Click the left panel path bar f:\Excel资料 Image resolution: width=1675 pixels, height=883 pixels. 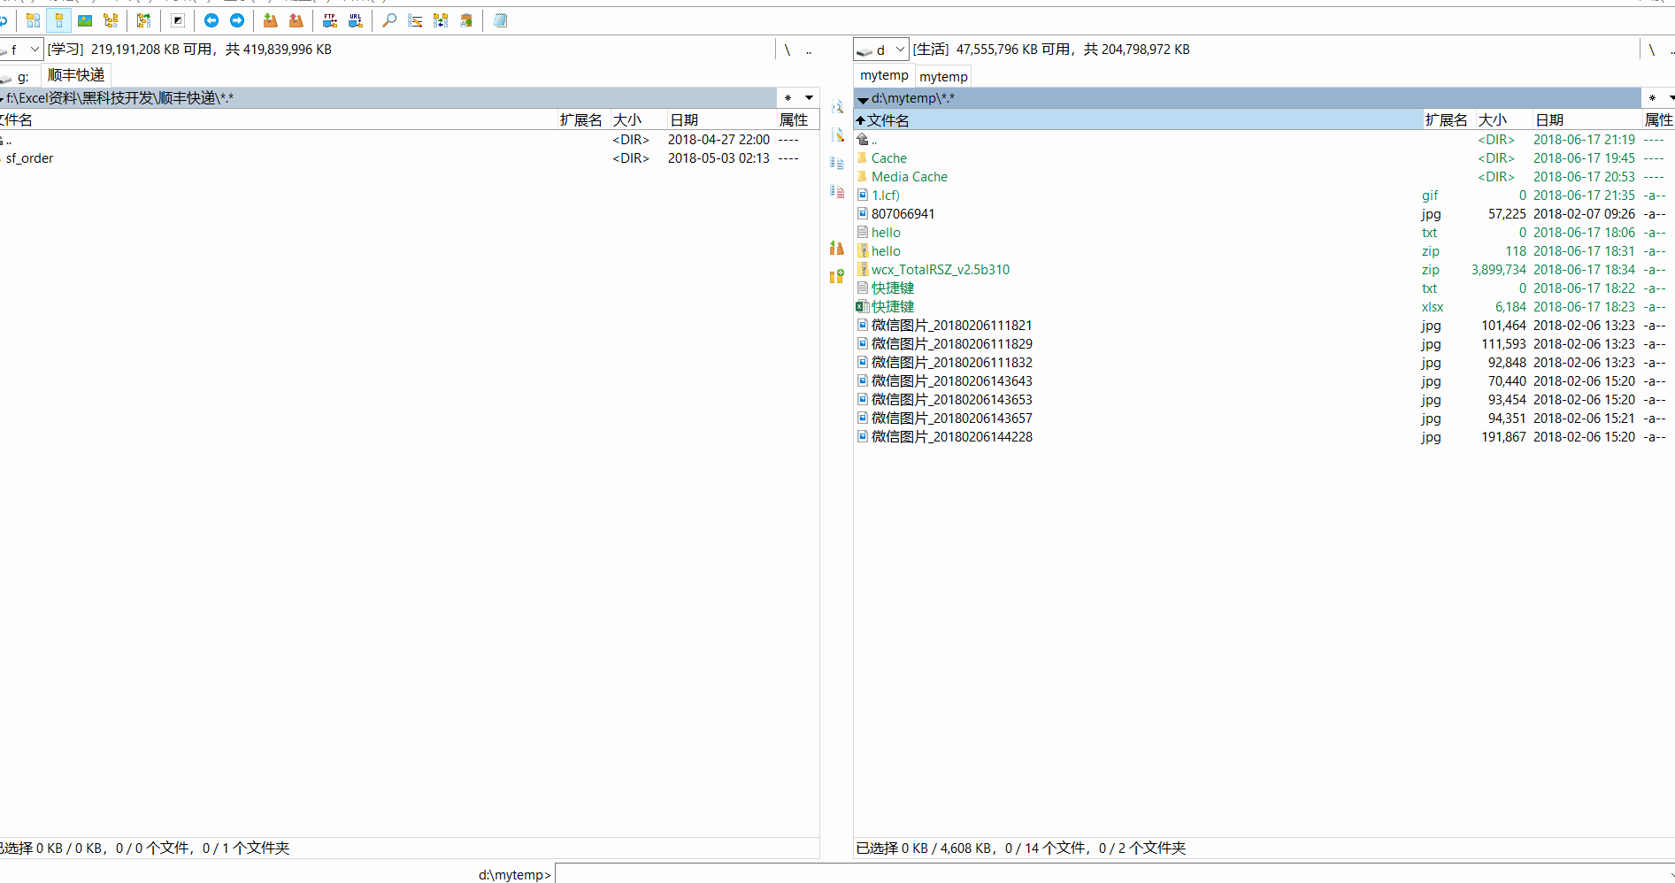[388, 98]
